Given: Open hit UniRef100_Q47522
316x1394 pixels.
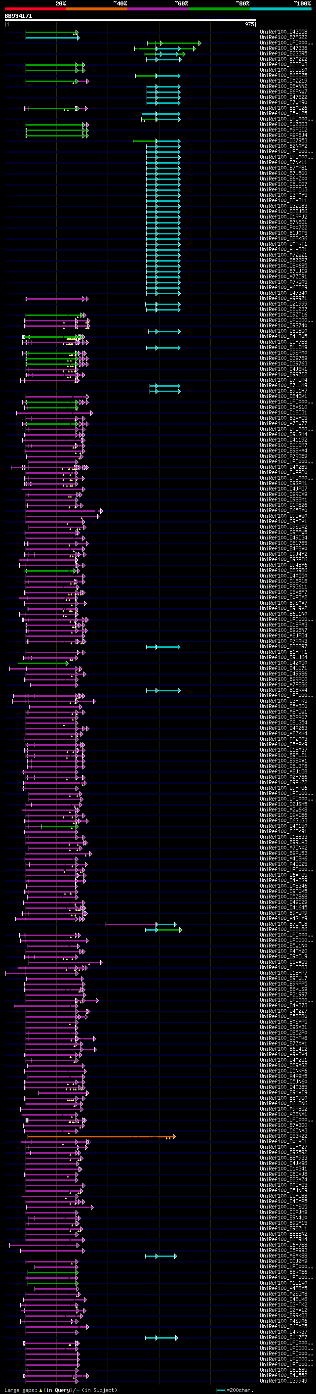Looking at the screenshot, I should (x=283, y=97).
